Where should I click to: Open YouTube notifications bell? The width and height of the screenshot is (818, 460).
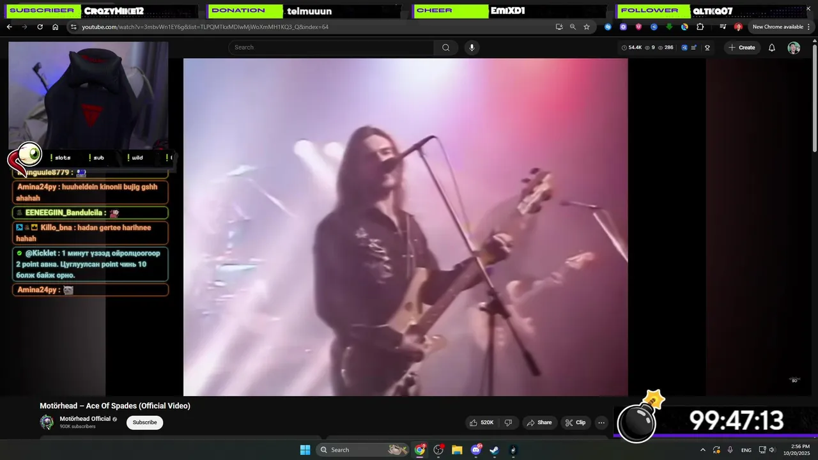pyautogui.click(x=771, y=47)
